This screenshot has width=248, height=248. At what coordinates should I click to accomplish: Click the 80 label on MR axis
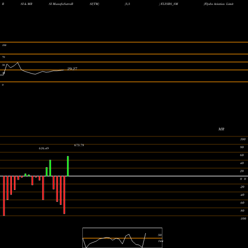[x=242, y=147]
